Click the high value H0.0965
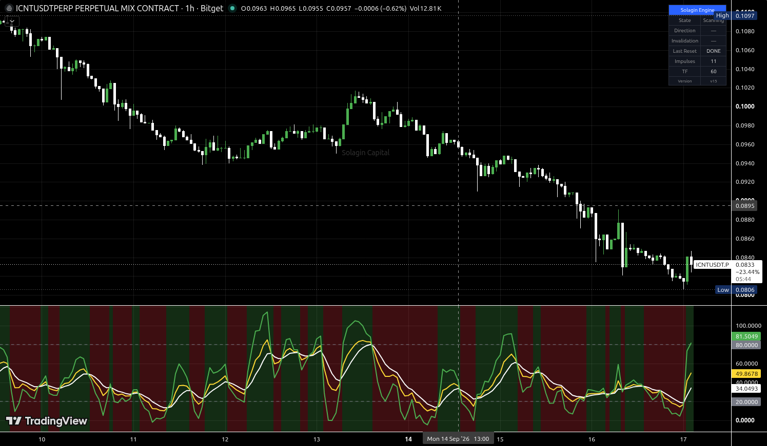 [x=283, y=9]
